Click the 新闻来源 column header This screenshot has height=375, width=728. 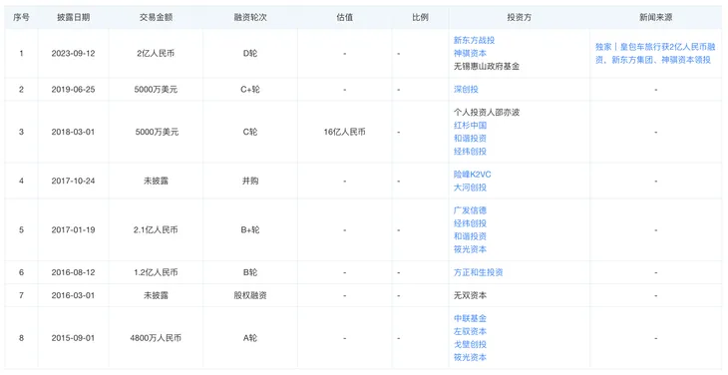(655, 17)
